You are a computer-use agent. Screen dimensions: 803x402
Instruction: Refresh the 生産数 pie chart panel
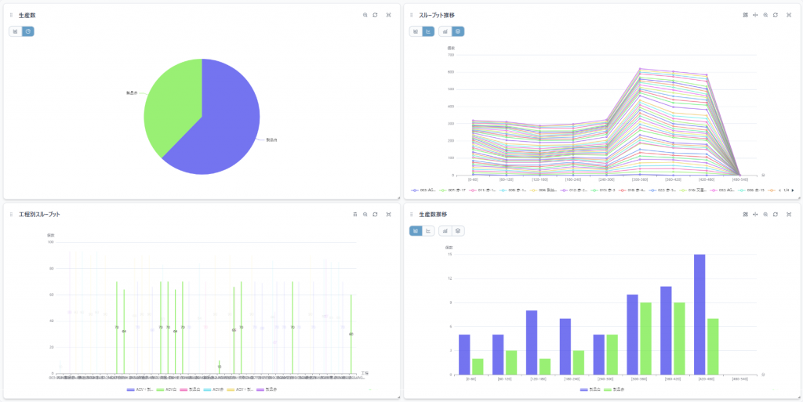click(376, 16)
